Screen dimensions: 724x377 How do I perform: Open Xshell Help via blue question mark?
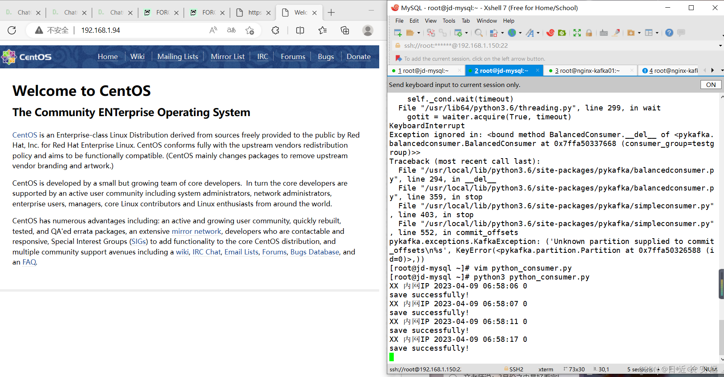point(669,33)
